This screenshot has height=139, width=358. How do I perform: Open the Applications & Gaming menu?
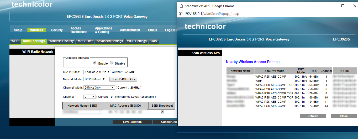tap(103, 30)
